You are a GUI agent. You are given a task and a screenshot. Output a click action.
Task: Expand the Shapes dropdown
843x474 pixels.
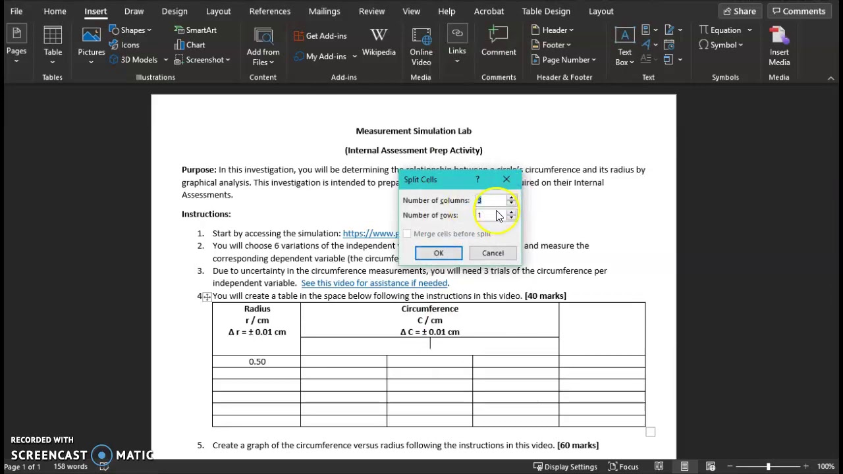click(130, 30)
